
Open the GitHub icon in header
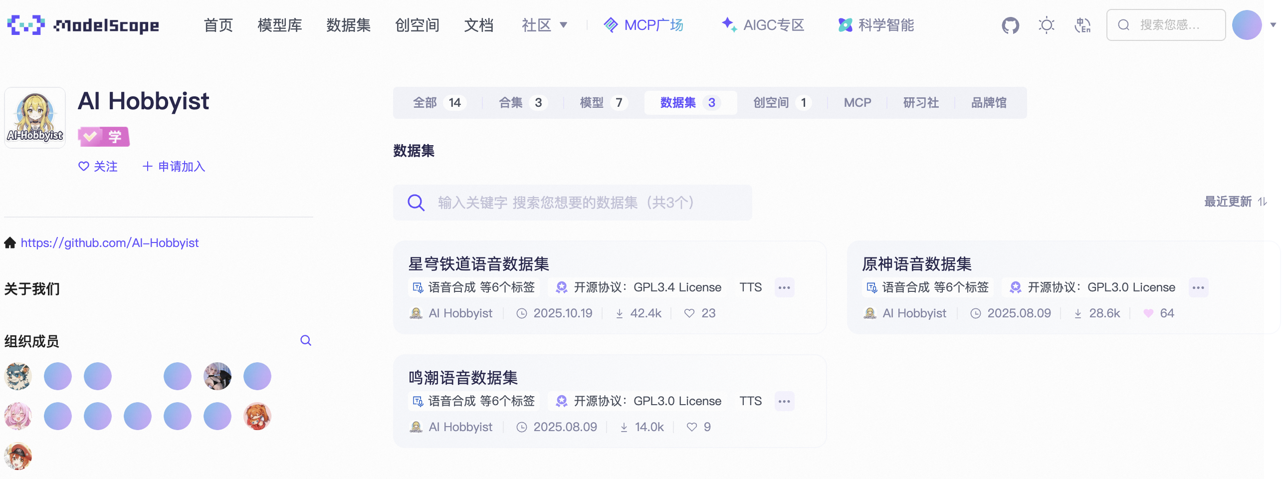pyautogui.click(x=1010, y=25)
